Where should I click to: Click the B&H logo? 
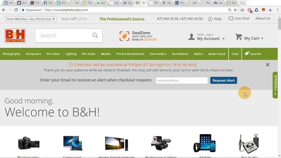[15, 36]
